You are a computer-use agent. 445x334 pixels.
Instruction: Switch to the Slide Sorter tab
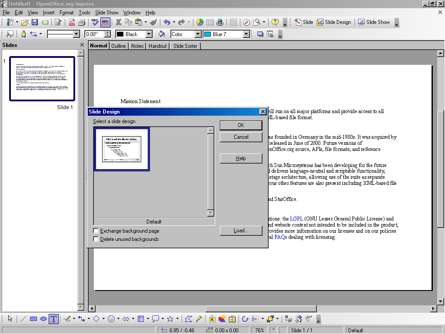click(185, 46)
